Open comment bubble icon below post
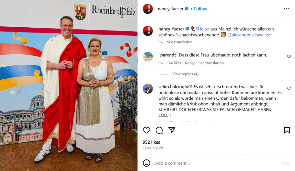This screenshot has width=295, height=171. [159, 130]
